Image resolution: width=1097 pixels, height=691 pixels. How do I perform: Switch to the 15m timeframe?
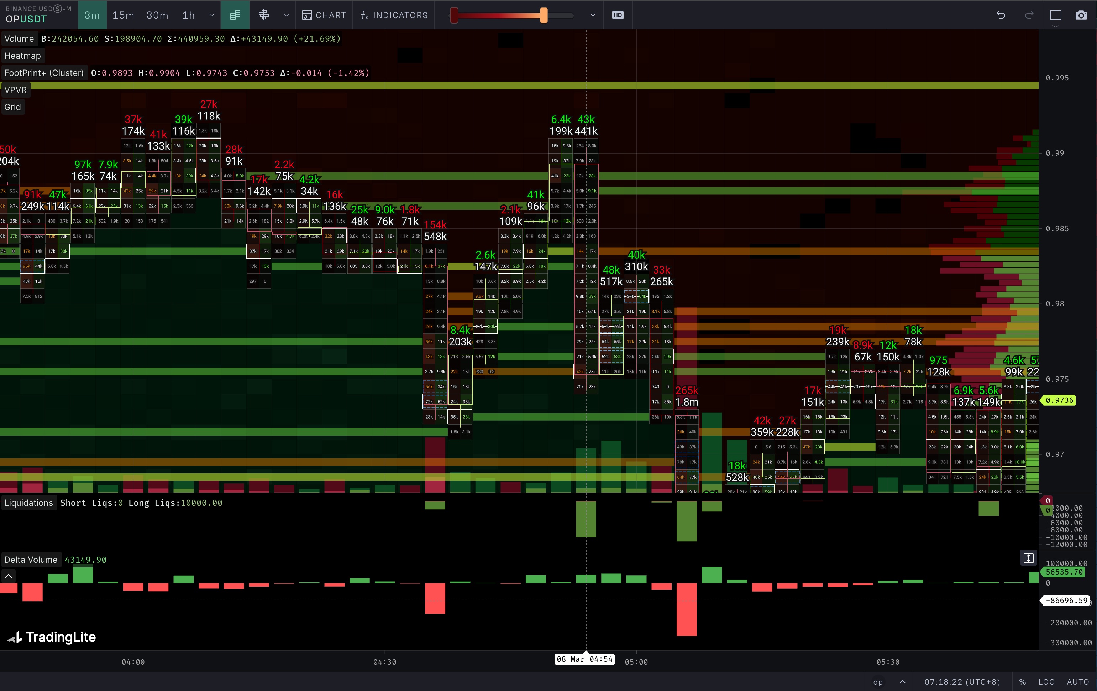pos(123,15)
